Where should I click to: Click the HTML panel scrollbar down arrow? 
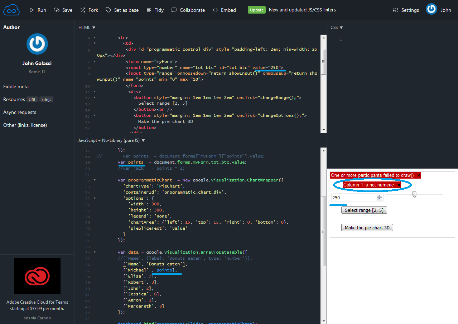pos(323,130)
